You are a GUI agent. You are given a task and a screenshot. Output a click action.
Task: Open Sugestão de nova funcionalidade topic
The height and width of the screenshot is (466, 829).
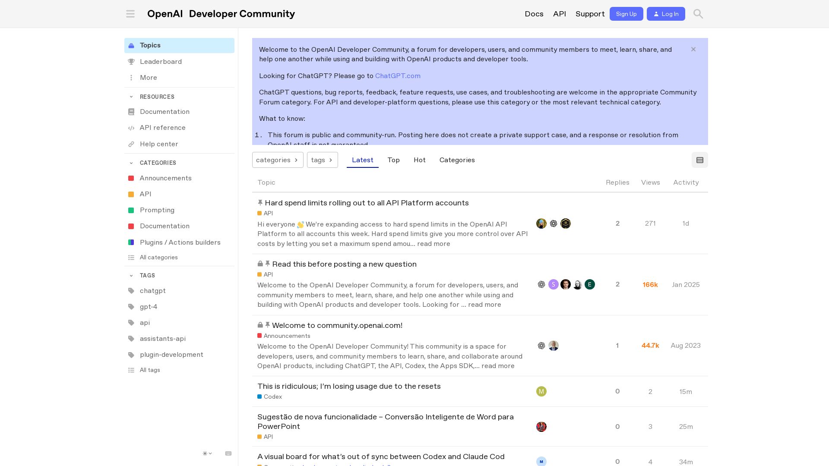click(386, 422)
